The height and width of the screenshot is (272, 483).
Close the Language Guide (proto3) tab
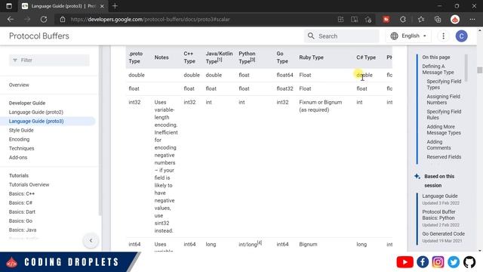click(x=102, y=6)
